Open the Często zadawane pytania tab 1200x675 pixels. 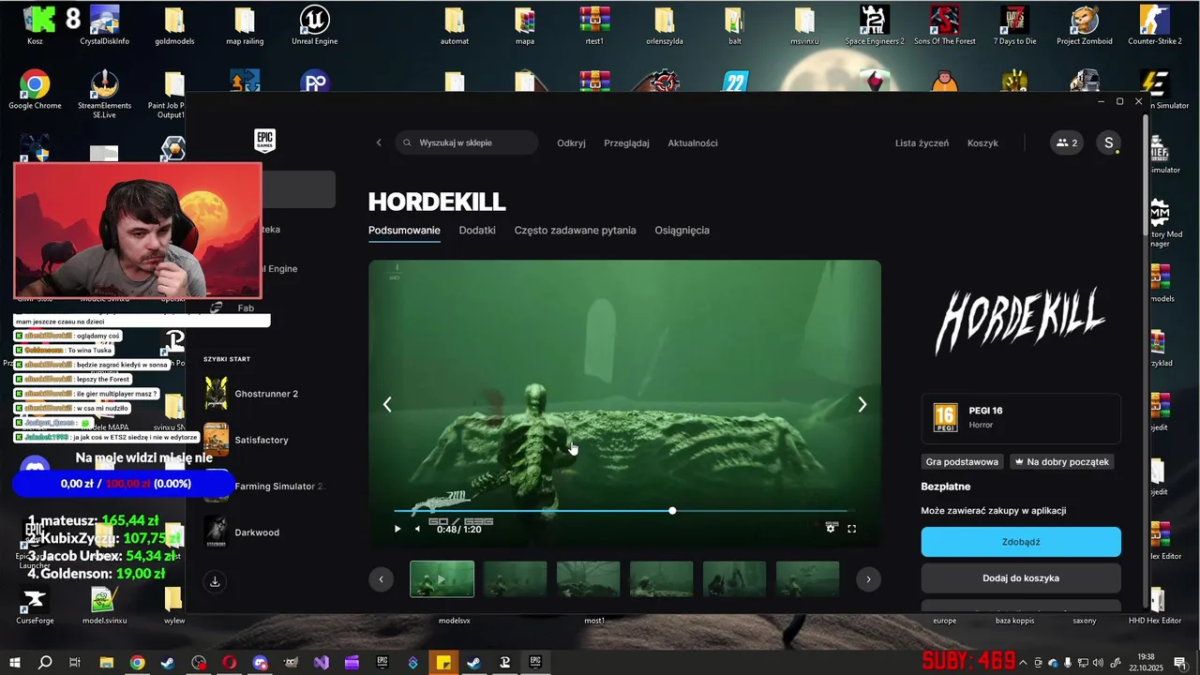click(575, 231)
